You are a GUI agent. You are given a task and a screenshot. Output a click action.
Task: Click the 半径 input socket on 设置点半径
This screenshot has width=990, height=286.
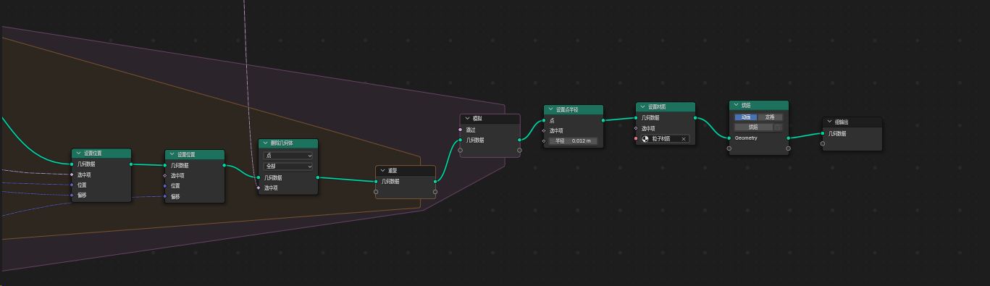click(544, 141)
